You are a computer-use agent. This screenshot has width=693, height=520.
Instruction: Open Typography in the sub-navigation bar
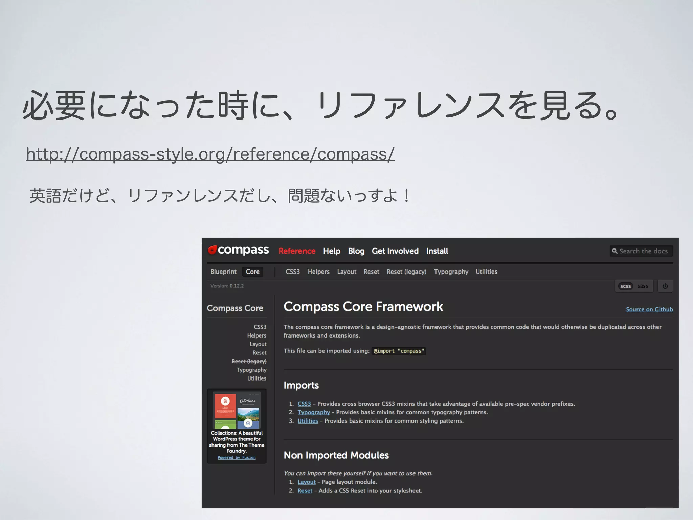tap(451, 272)
